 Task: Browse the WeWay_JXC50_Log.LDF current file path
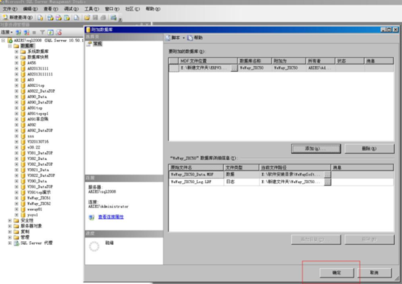[x=327, y=182]
